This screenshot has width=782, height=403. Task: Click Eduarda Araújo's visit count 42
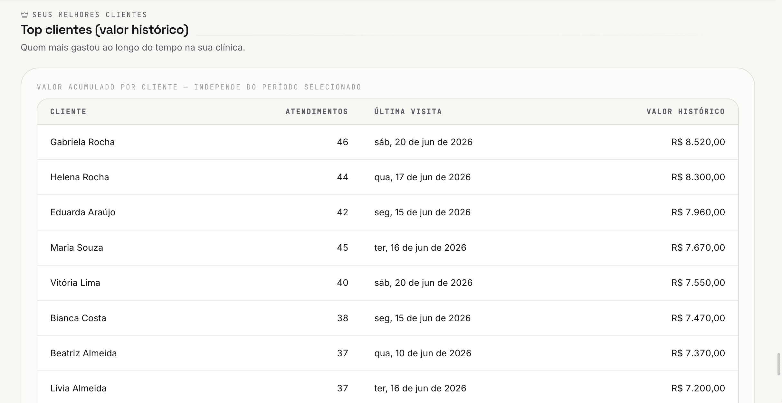(x=342, y=212)
